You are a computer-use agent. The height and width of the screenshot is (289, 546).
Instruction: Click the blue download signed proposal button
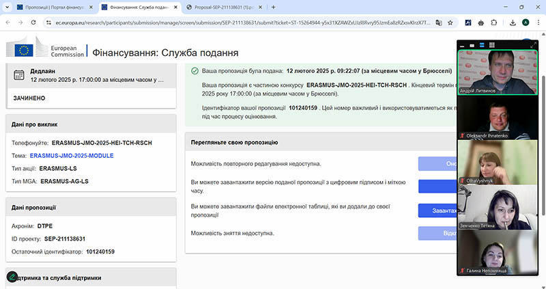click(437, 186)
